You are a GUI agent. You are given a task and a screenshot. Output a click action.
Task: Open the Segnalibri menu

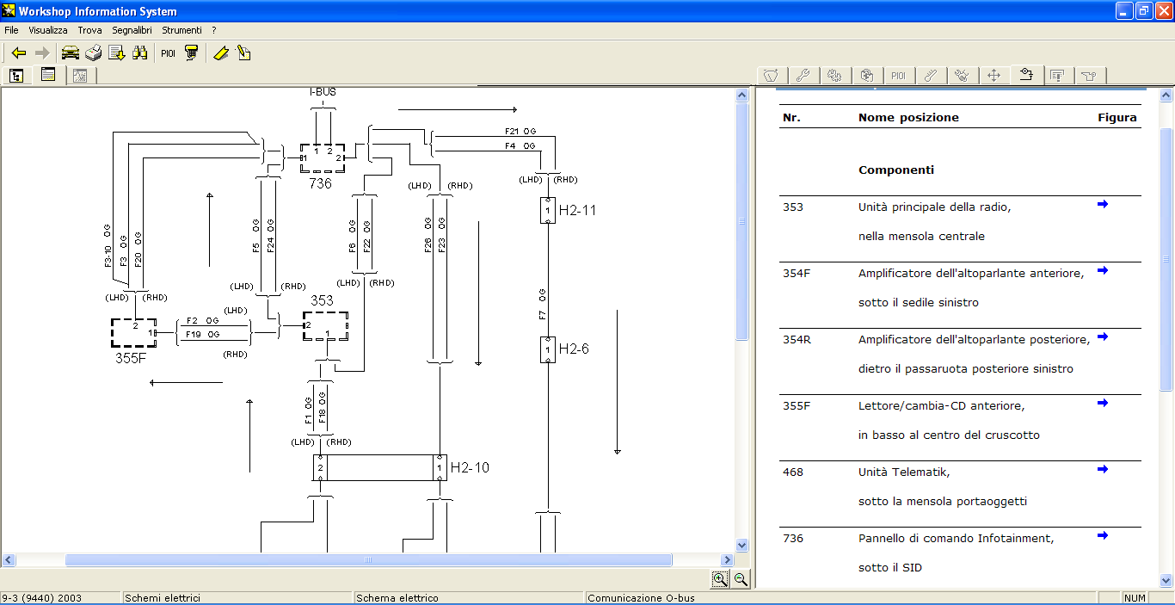pyautogui.click(x=133, y=30)
